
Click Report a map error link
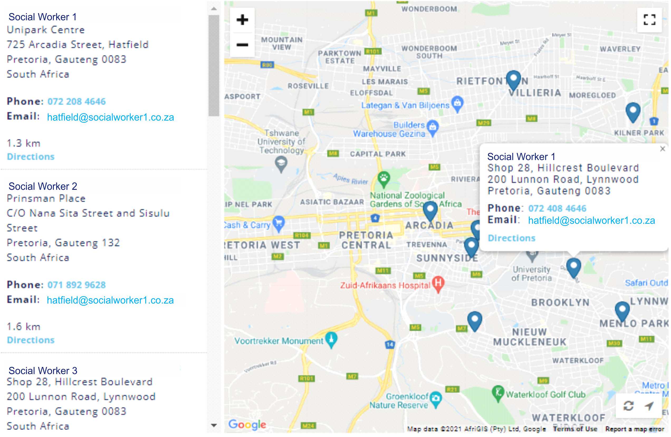635,429
